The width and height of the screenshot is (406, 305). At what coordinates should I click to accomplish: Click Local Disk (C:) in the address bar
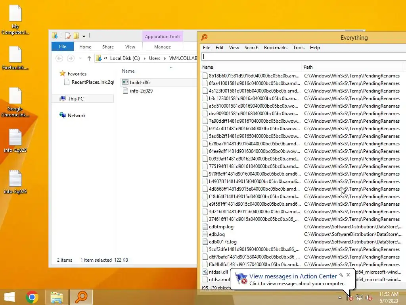click(x=125, y=58)
